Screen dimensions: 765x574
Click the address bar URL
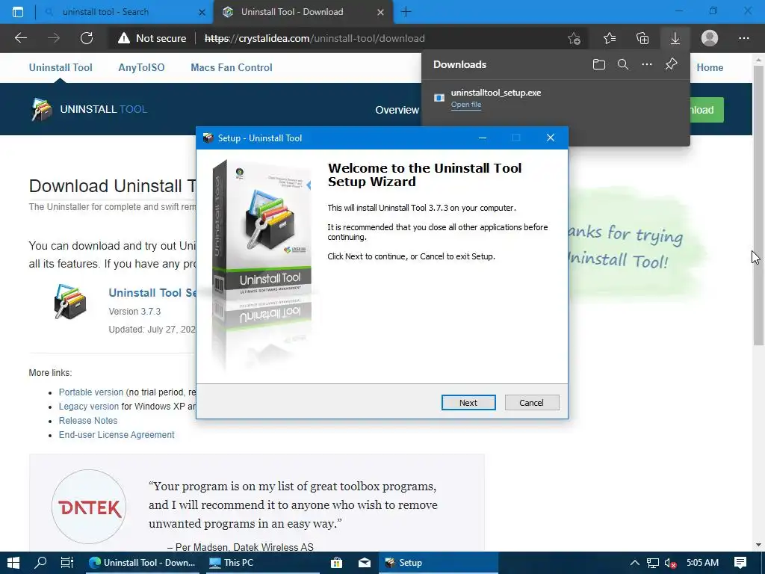pyautogui.click(x=315, y=38)
